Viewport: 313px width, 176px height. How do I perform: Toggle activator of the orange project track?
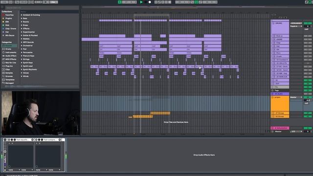(308, 97)
